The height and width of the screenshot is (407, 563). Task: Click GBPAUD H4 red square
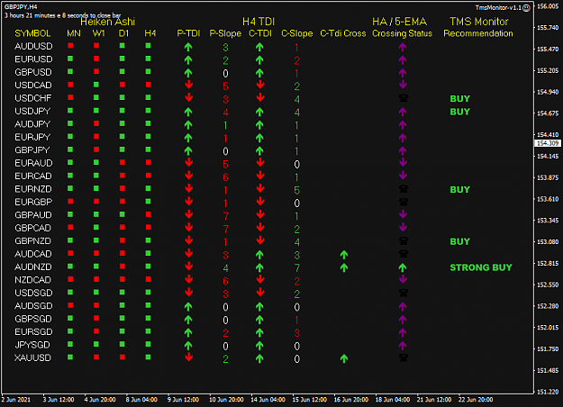[149, 214]
